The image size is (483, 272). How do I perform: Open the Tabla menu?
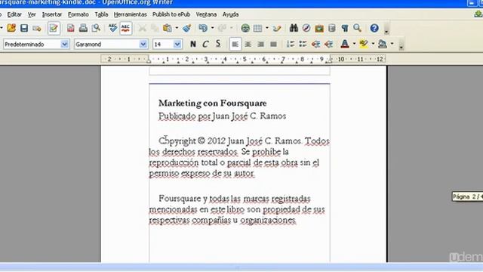tap(101, 14)
